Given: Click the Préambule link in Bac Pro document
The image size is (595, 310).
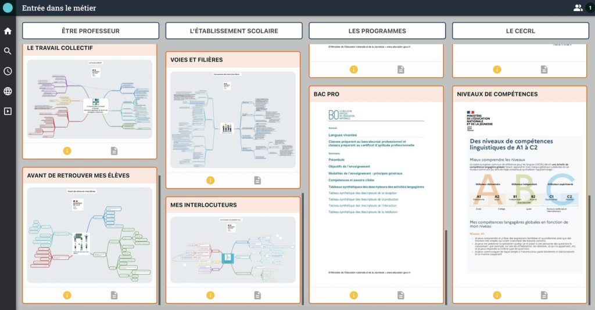Looking at the screenshot, I should 336,158.
